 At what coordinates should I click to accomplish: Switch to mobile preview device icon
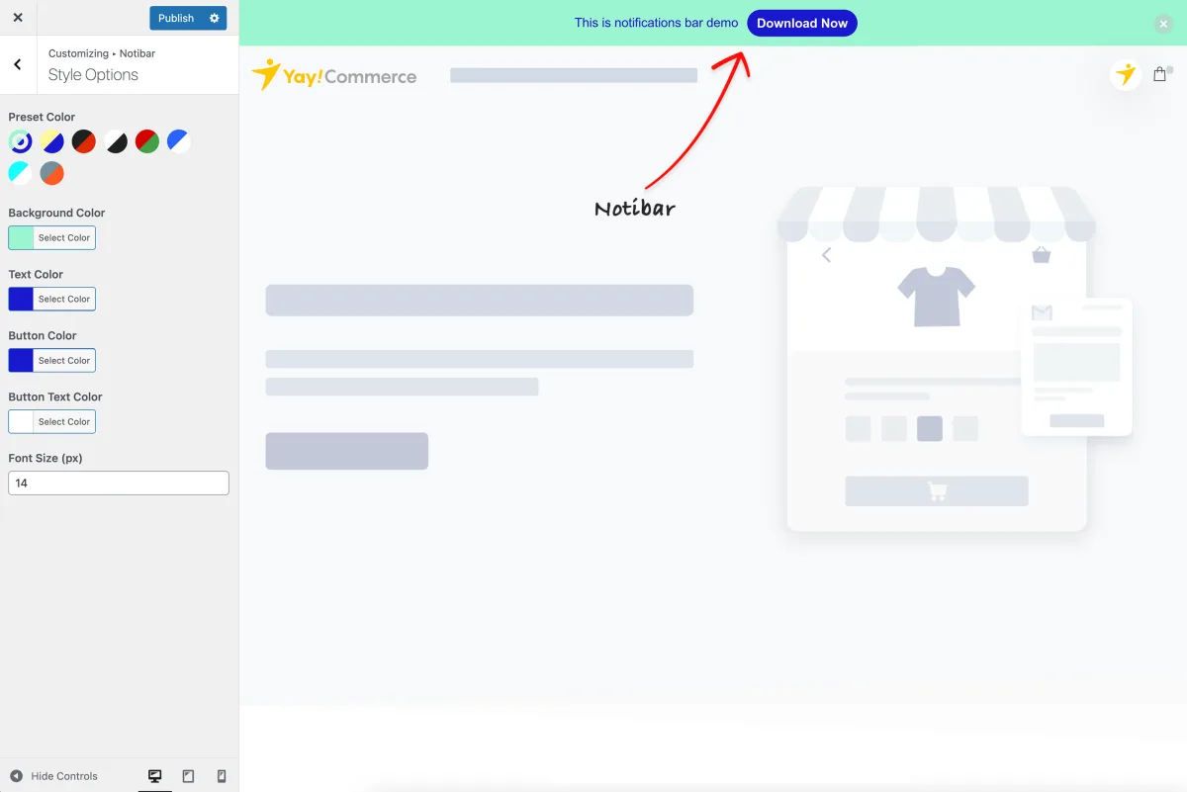222,776
